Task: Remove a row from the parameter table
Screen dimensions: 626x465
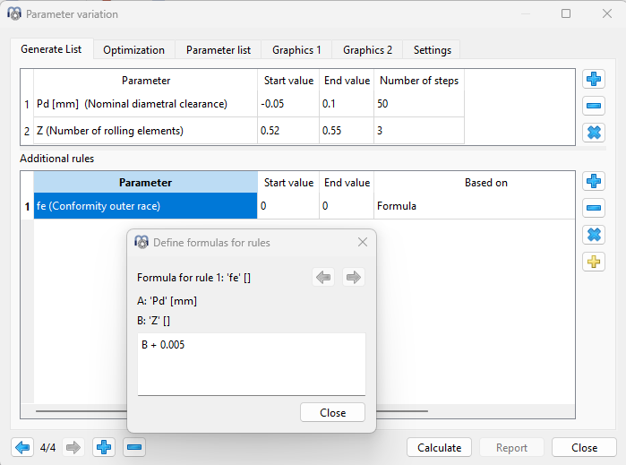Action: 593,106
